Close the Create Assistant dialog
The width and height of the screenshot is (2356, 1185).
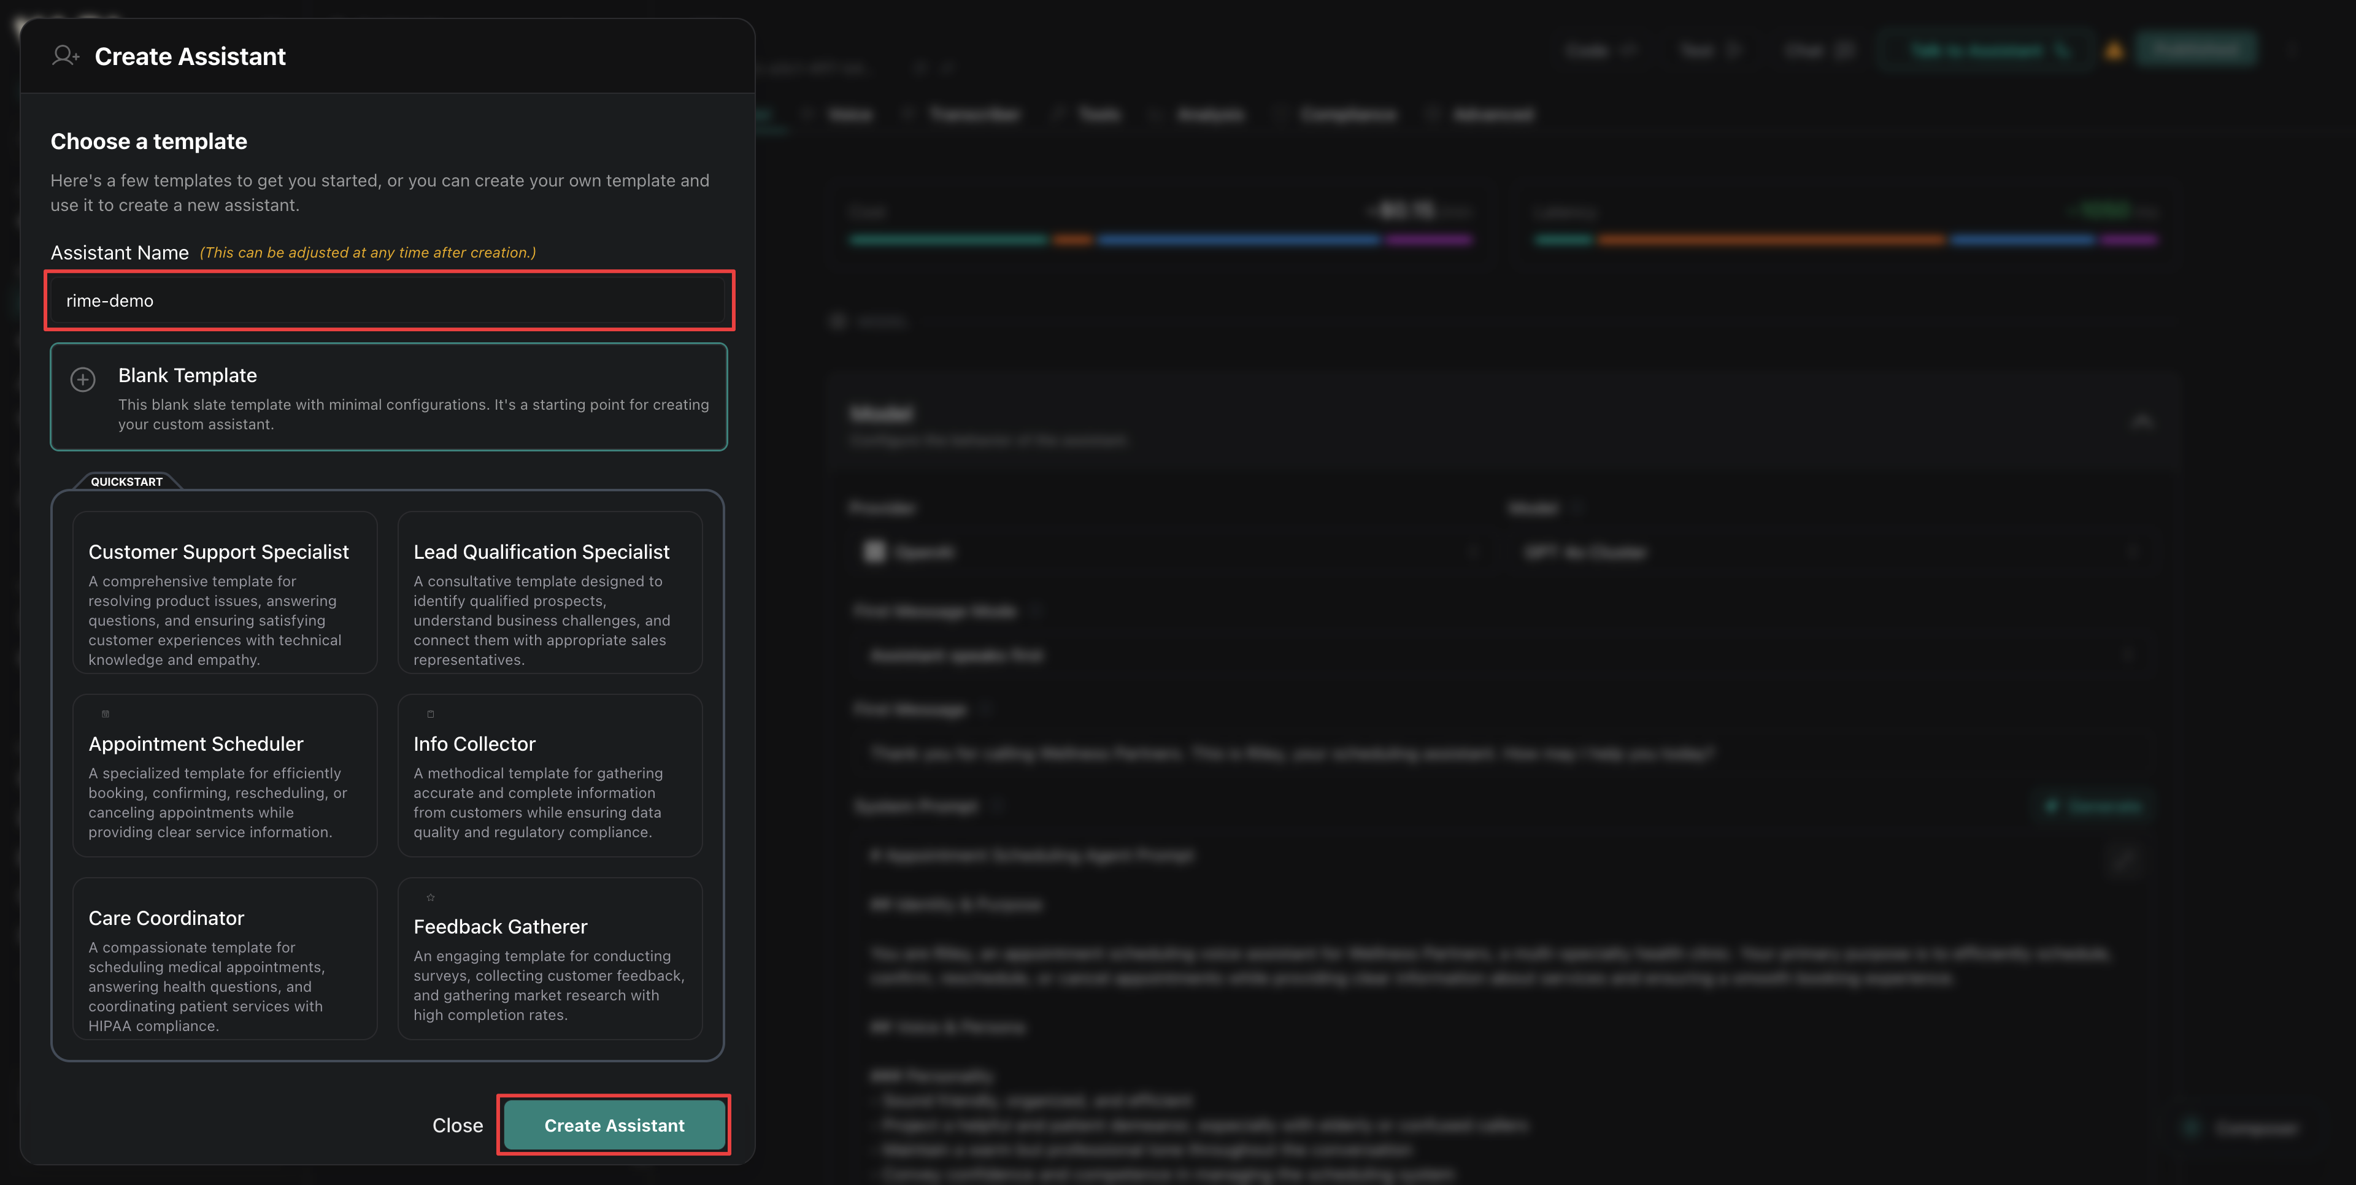tap(457, 1125)
